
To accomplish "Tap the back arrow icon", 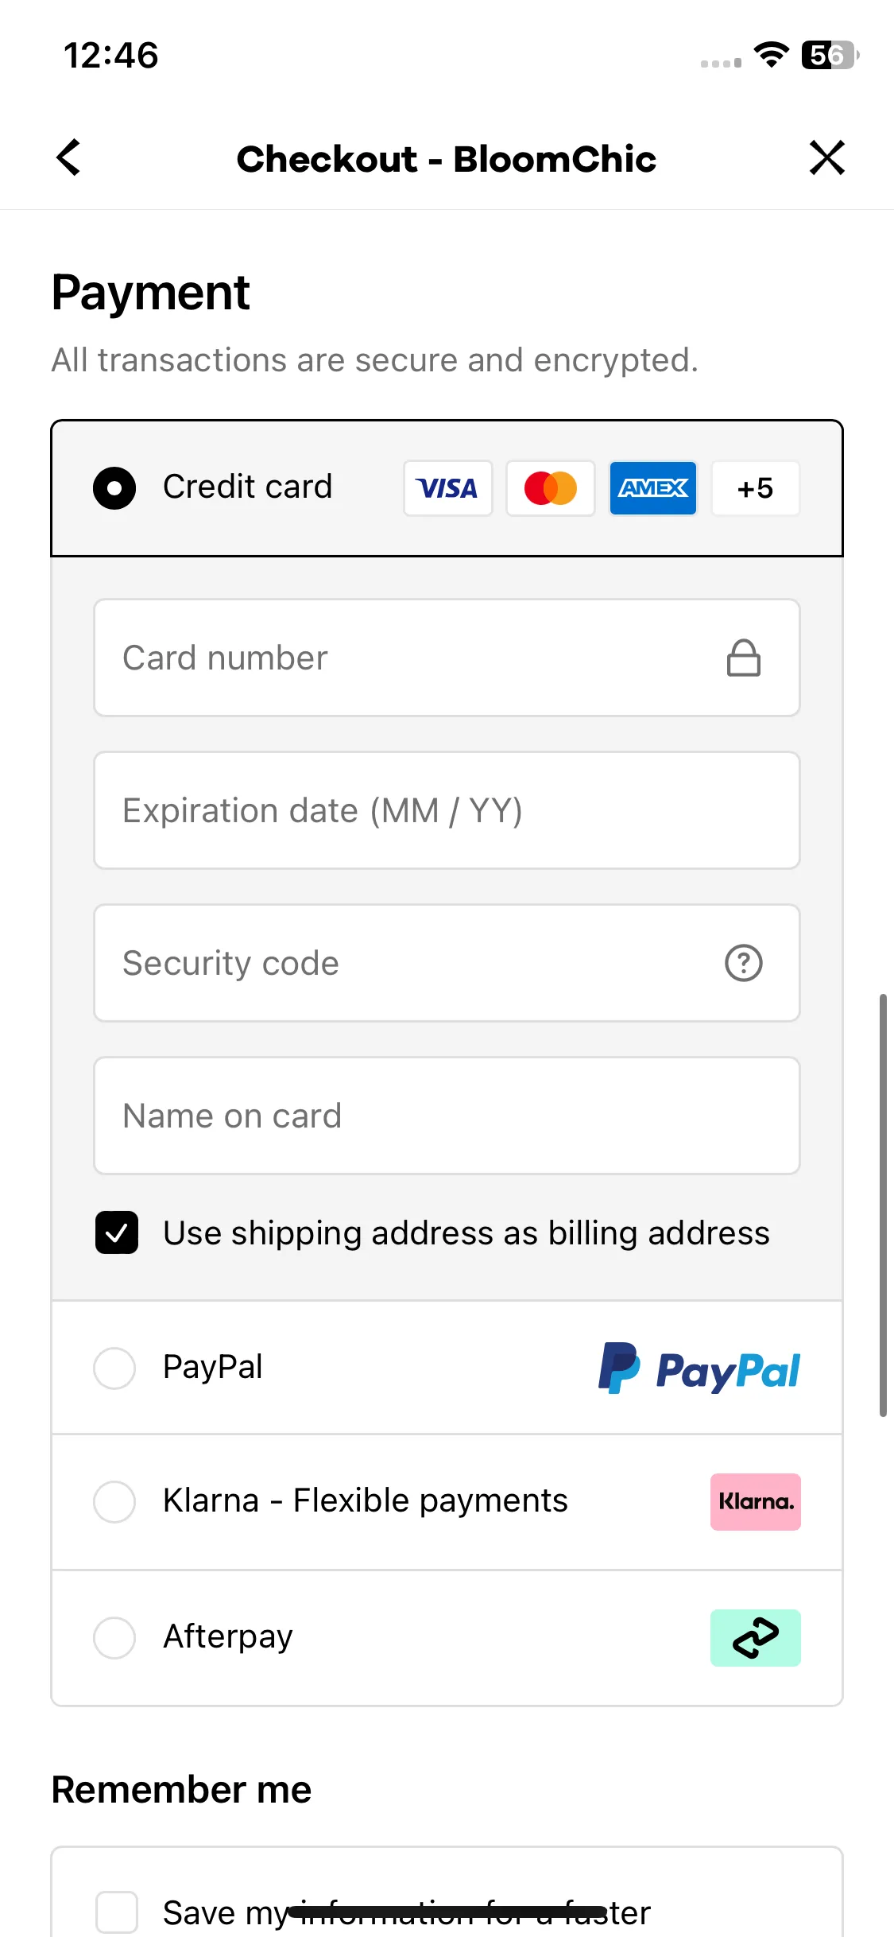I will (68, 157).
